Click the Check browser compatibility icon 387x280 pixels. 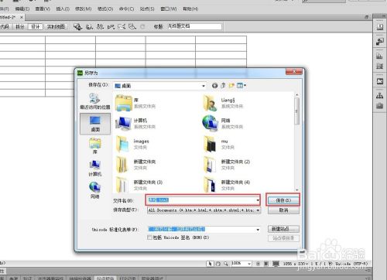122,26
